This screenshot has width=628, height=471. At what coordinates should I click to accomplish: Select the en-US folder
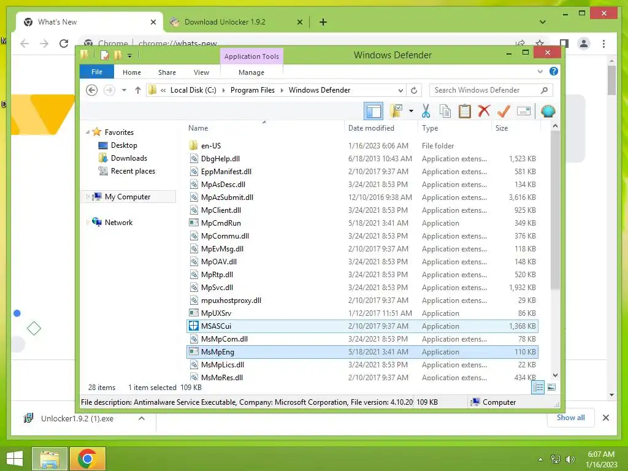pyautogui.click(x=362, y=146)
